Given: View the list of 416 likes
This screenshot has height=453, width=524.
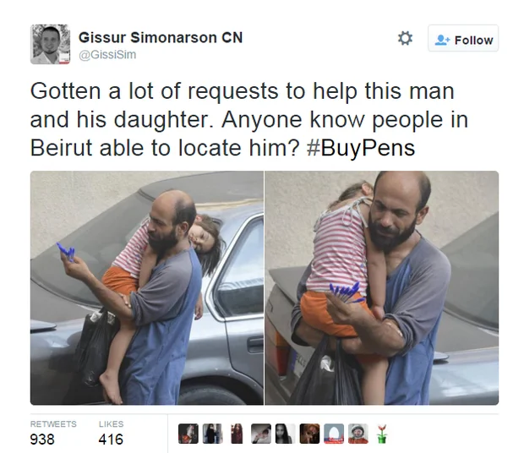Looking at the screenshot, I should click(x=111, y=434).
